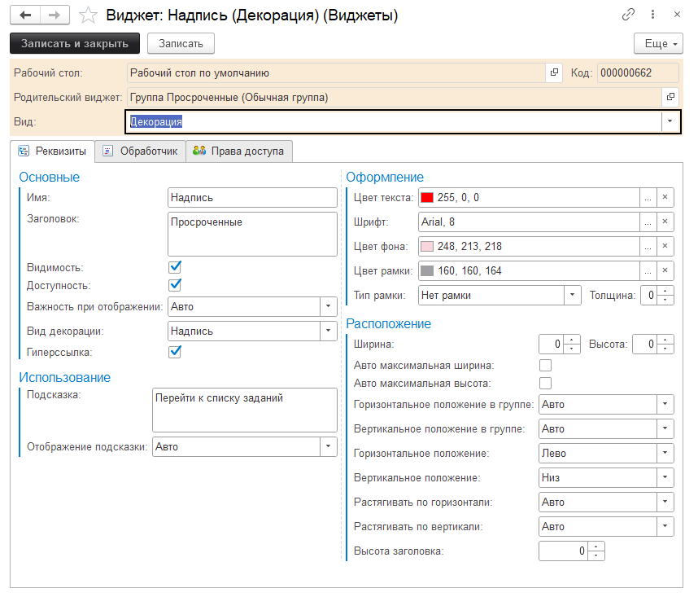Open the Шрифт selection dialog via the ellipsis
The image size is (698, 597).
point(647,222)
